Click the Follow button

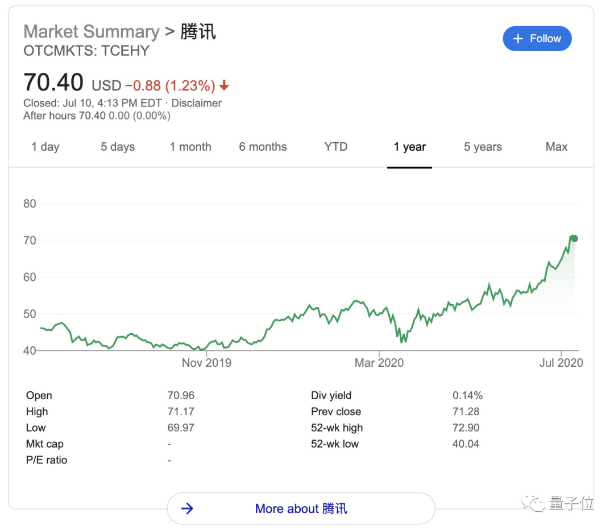537,39
